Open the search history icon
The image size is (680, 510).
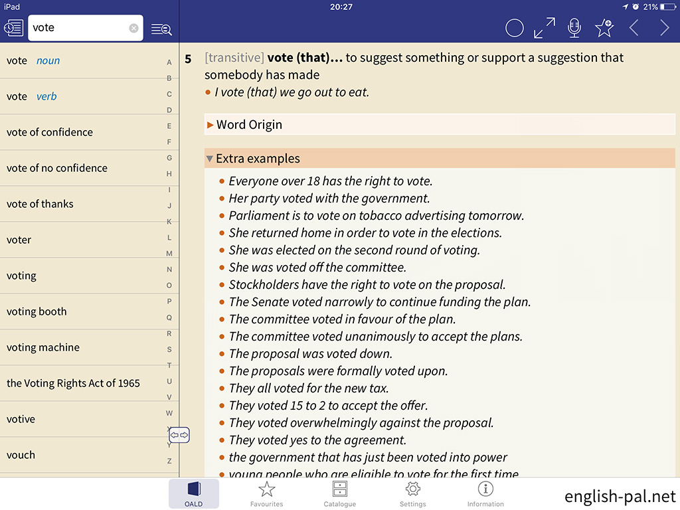(13, 28)
